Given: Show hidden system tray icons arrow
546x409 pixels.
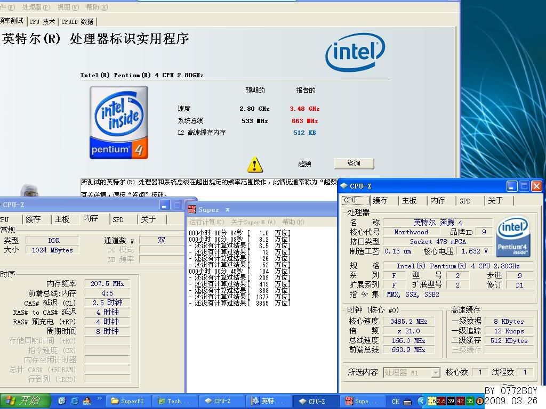Looking at the screenshot, I should [x=421, y=401].
